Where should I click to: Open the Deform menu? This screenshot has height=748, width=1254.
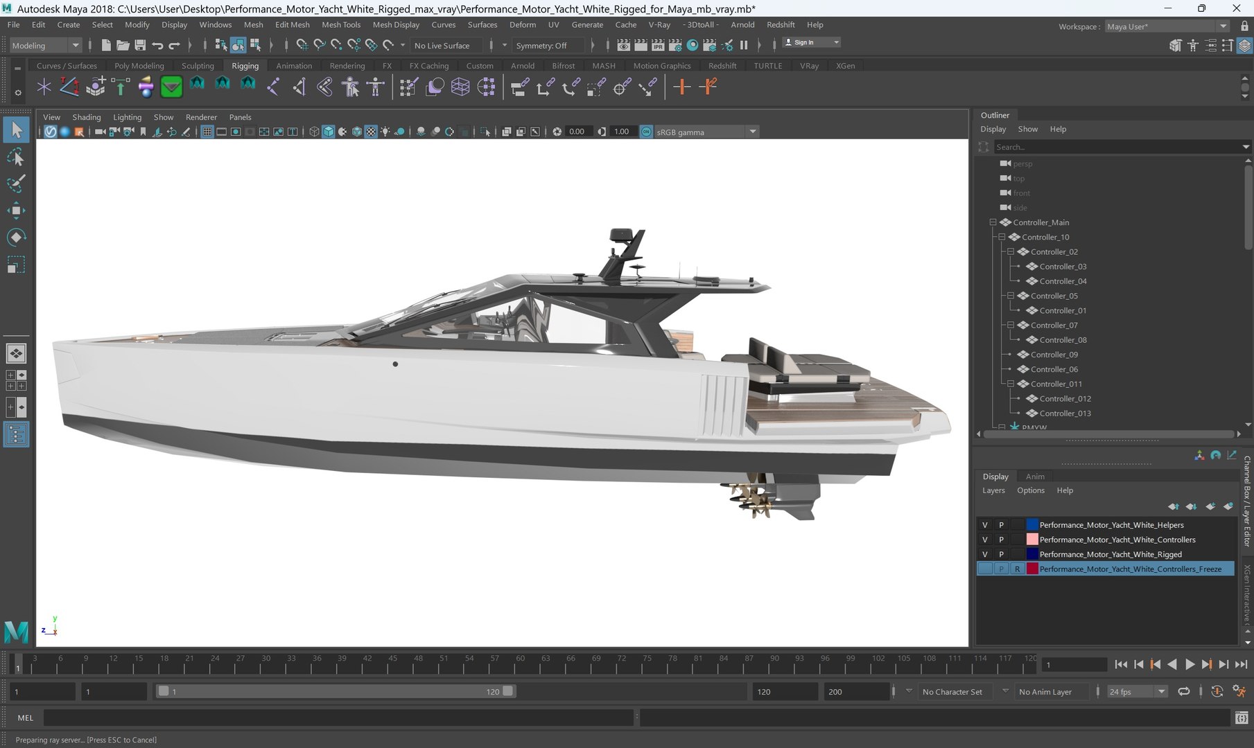click(523, 24)
